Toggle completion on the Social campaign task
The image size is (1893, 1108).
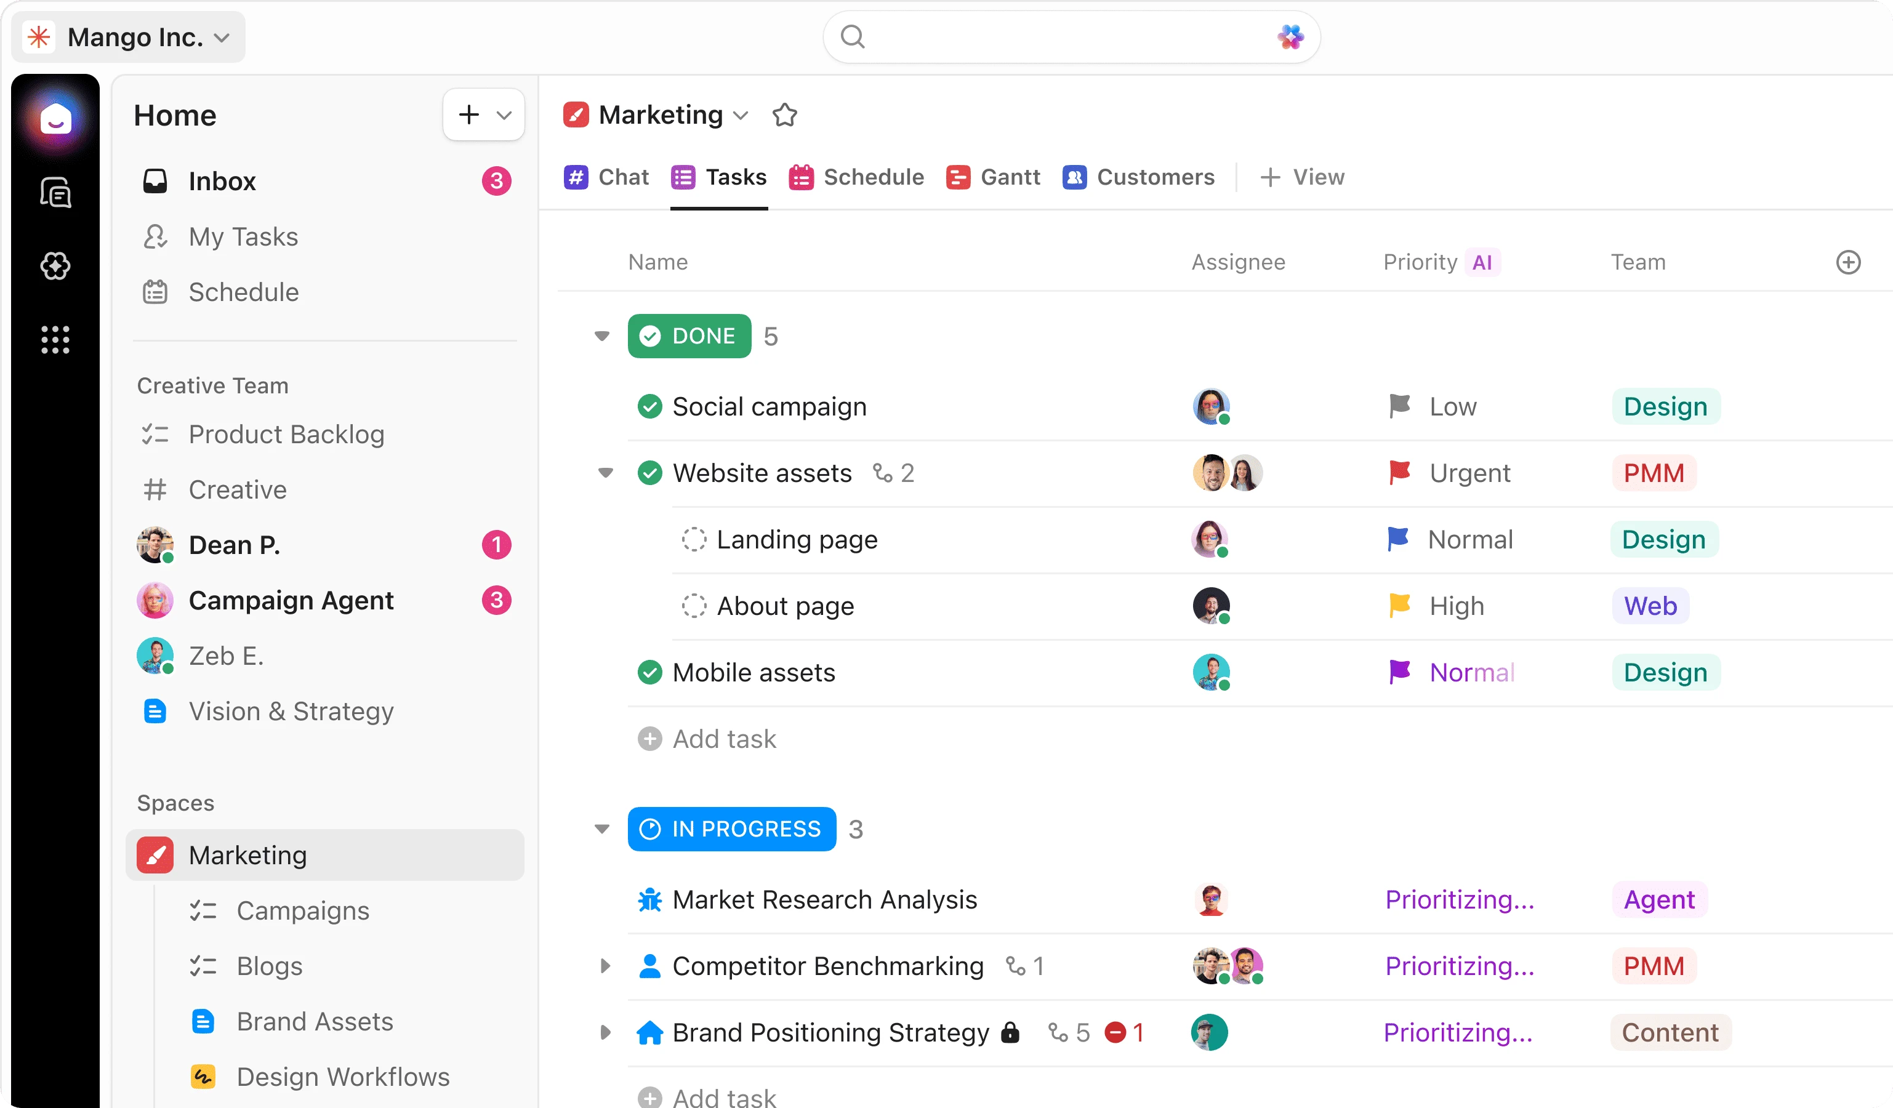tap(650, 406)
